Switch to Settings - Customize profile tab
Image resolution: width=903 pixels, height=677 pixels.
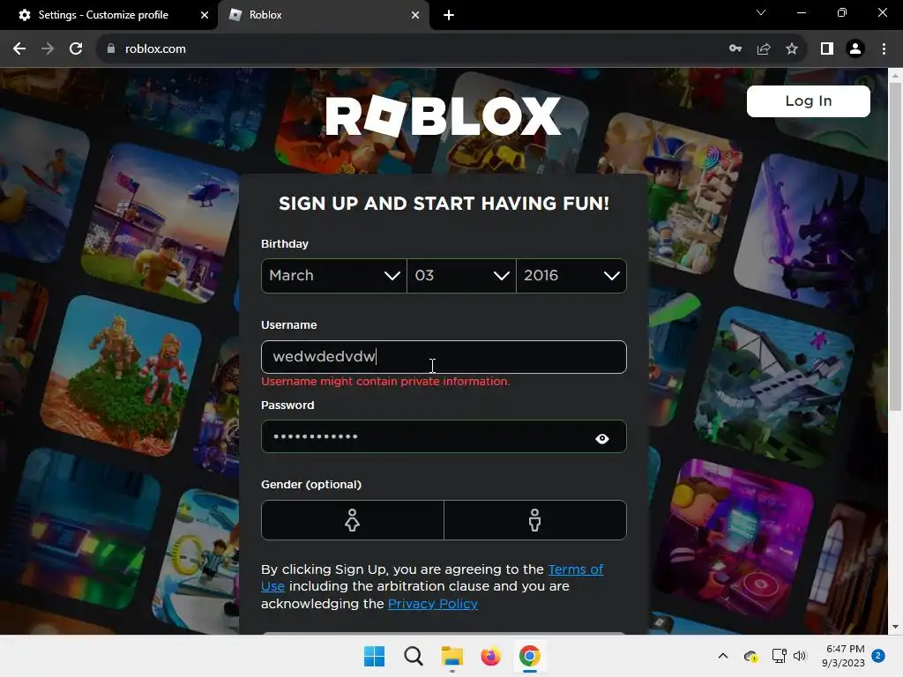pyautogui.click(x=104, y=15)
